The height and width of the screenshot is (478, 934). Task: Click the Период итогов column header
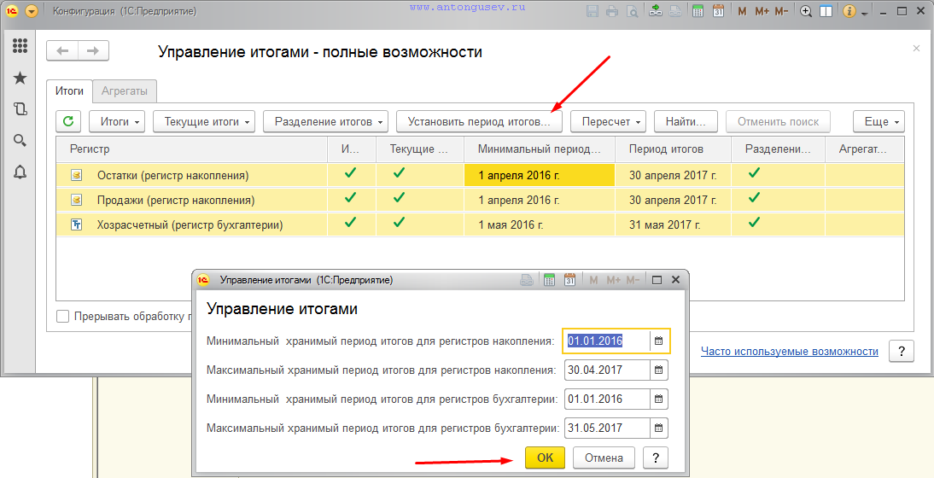tap(673, 149)
